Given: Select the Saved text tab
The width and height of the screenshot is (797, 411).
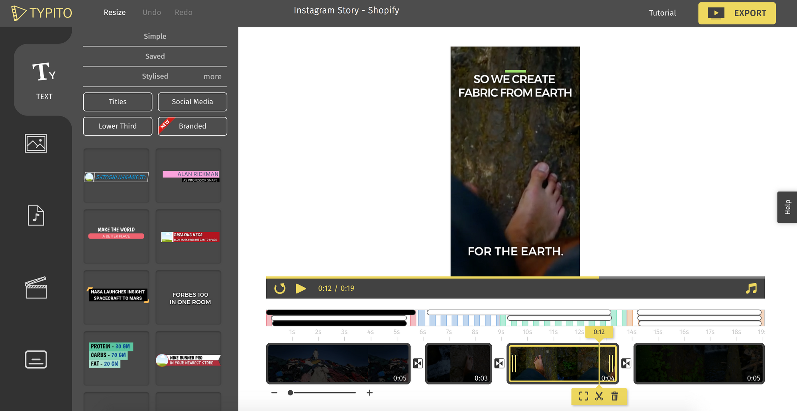Looking at the screenshot, I should (x=155, y=56).
